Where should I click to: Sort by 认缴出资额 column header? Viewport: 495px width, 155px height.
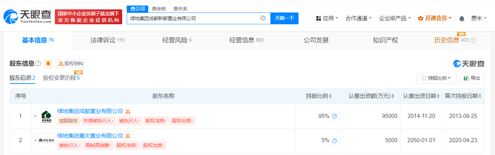click(372, 96)
